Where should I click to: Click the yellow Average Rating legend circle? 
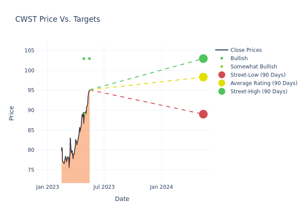click(222, 83)
